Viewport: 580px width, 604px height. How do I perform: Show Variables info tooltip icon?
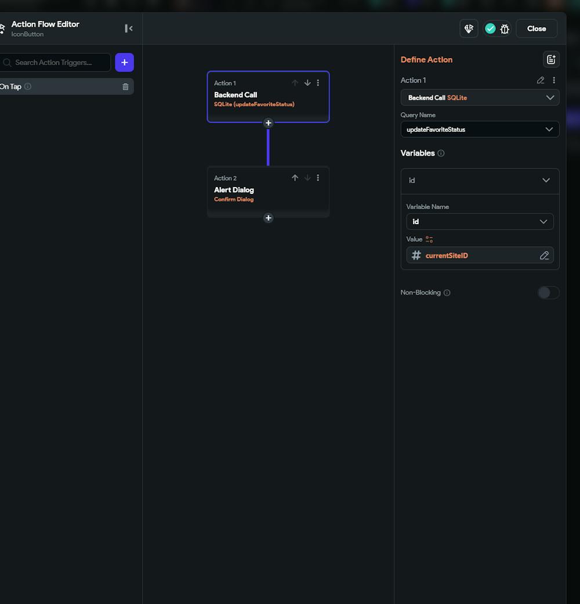tap(441, 153)
